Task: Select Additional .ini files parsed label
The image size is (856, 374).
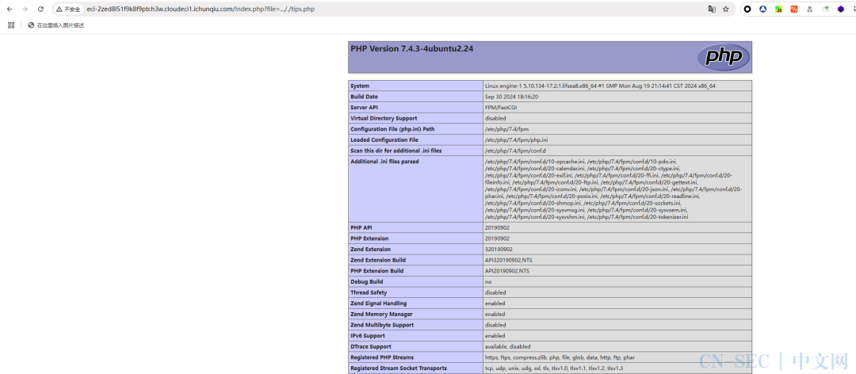Action: (385, 162)
